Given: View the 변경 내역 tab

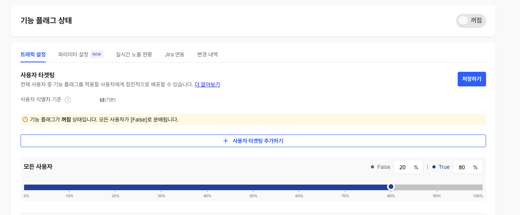Looking at the screenshot, I should (x=208, y=54).
